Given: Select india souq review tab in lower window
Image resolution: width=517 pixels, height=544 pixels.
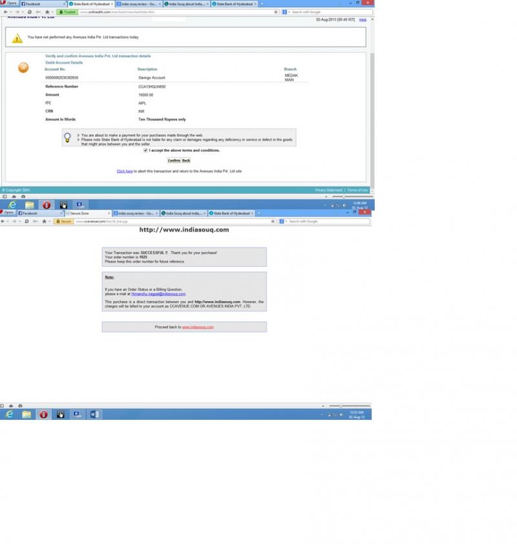Looking at the screenshot, I should [136, 213].
